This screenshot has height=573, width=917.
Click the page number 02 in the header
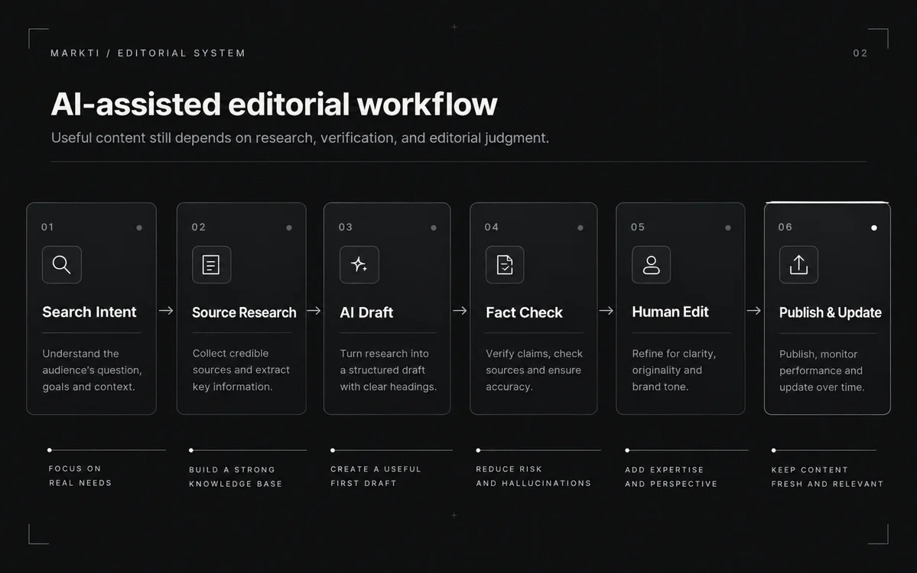click(x=860, y=53)
